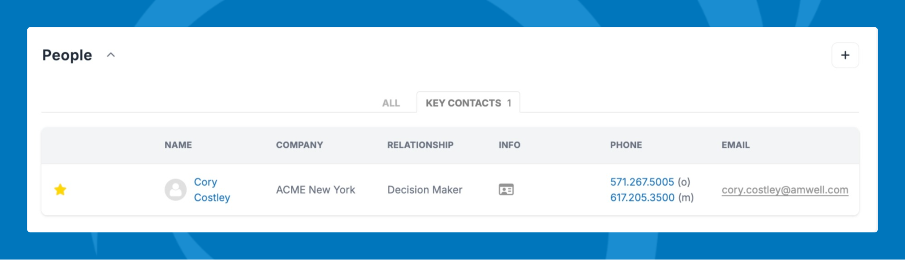Select the Decision Maker relationship cell

pos(425,190)
